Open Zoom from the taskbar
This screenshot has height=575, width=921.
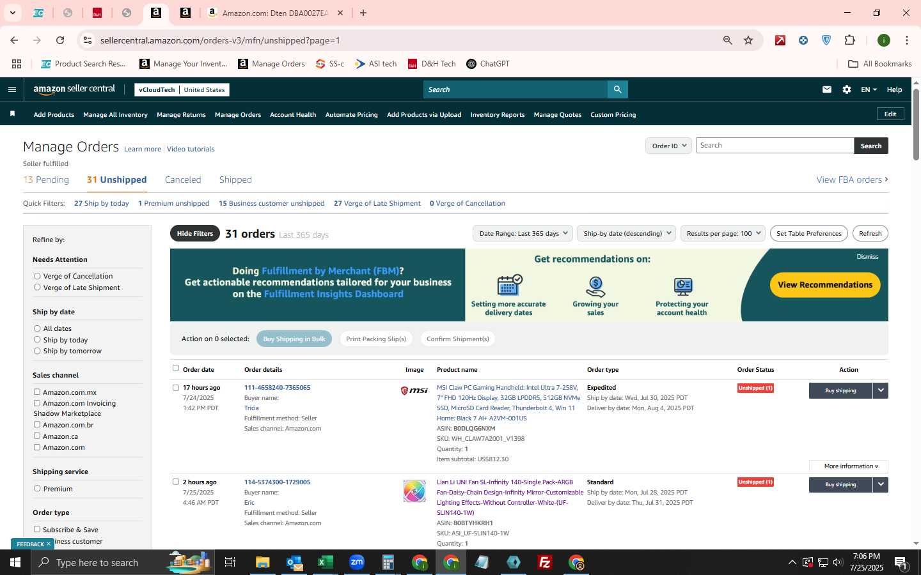pos(356,562)
